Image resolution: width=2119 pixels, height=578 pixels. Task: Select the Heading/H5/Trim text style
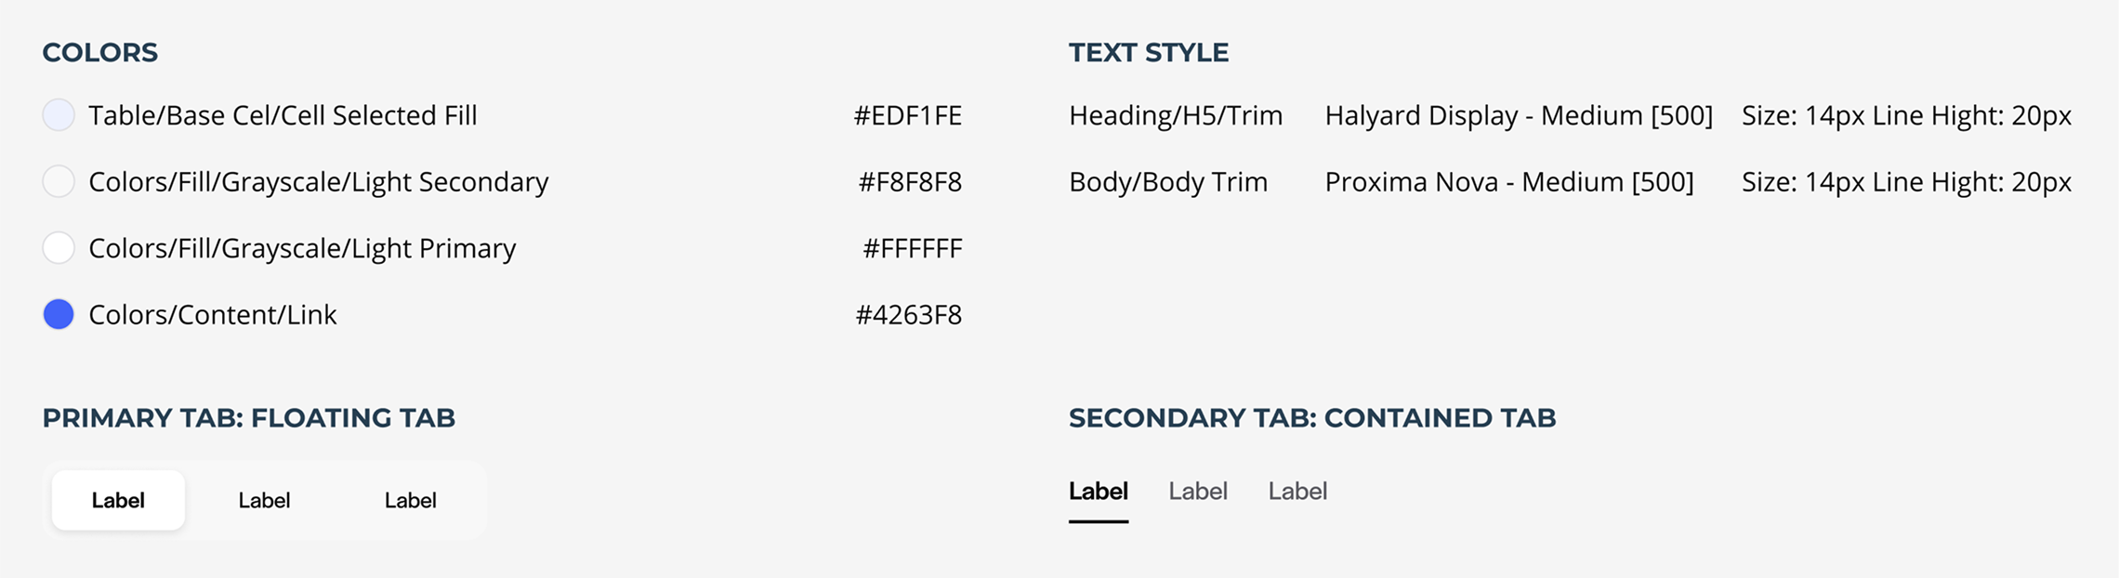[x=1176, y=115]
